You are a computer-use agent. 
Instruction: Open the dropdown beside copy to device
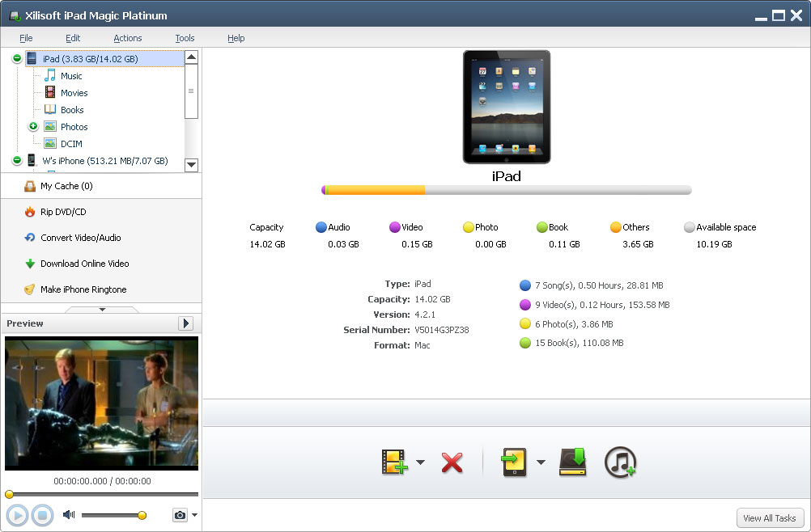tap(541, 462)
